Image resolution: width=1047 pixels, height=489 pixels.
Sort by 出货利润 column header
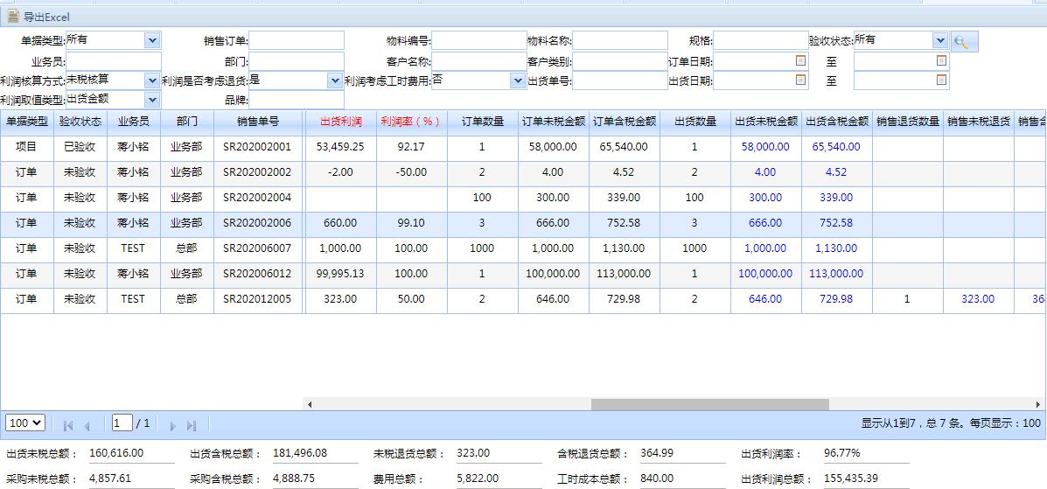click(340, 122)
